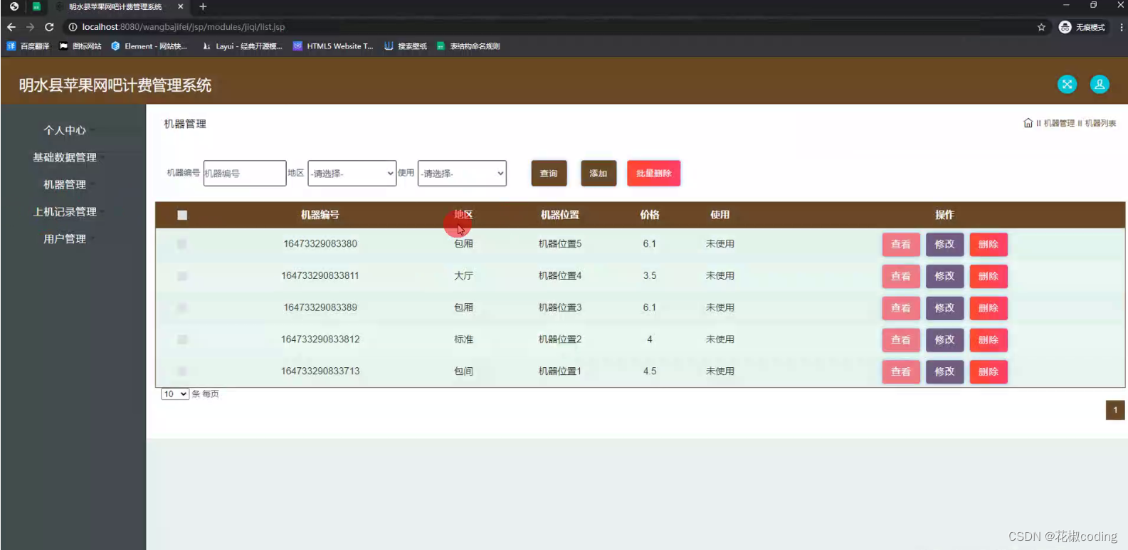The height and width of the screenshot is (550, 1128).
Task: Open 搜索壁纸 bookmark
Action: click(x=406, y=46)
